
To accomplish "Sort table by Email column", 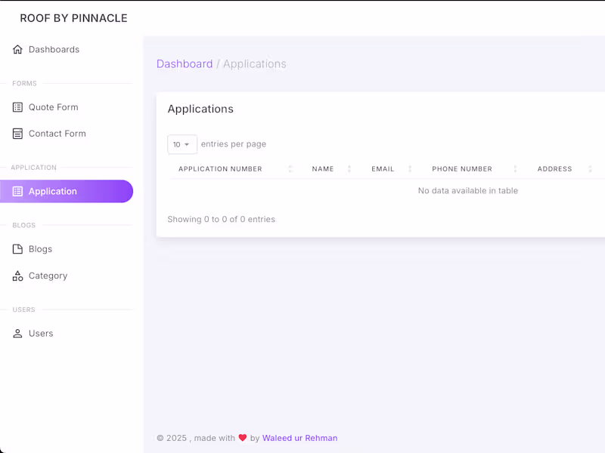I will 383,169.
